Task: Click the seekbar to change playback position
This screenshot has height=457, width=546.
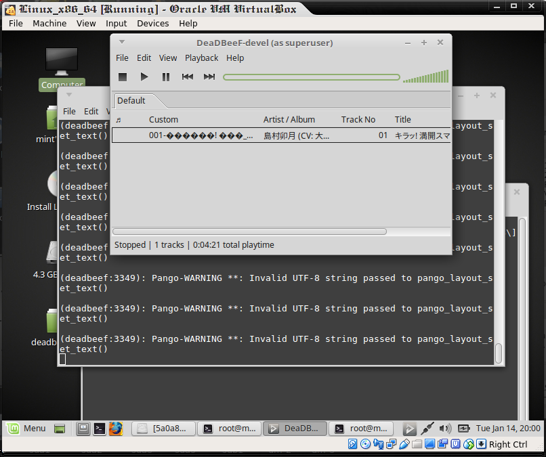Action: click(312, 77)
